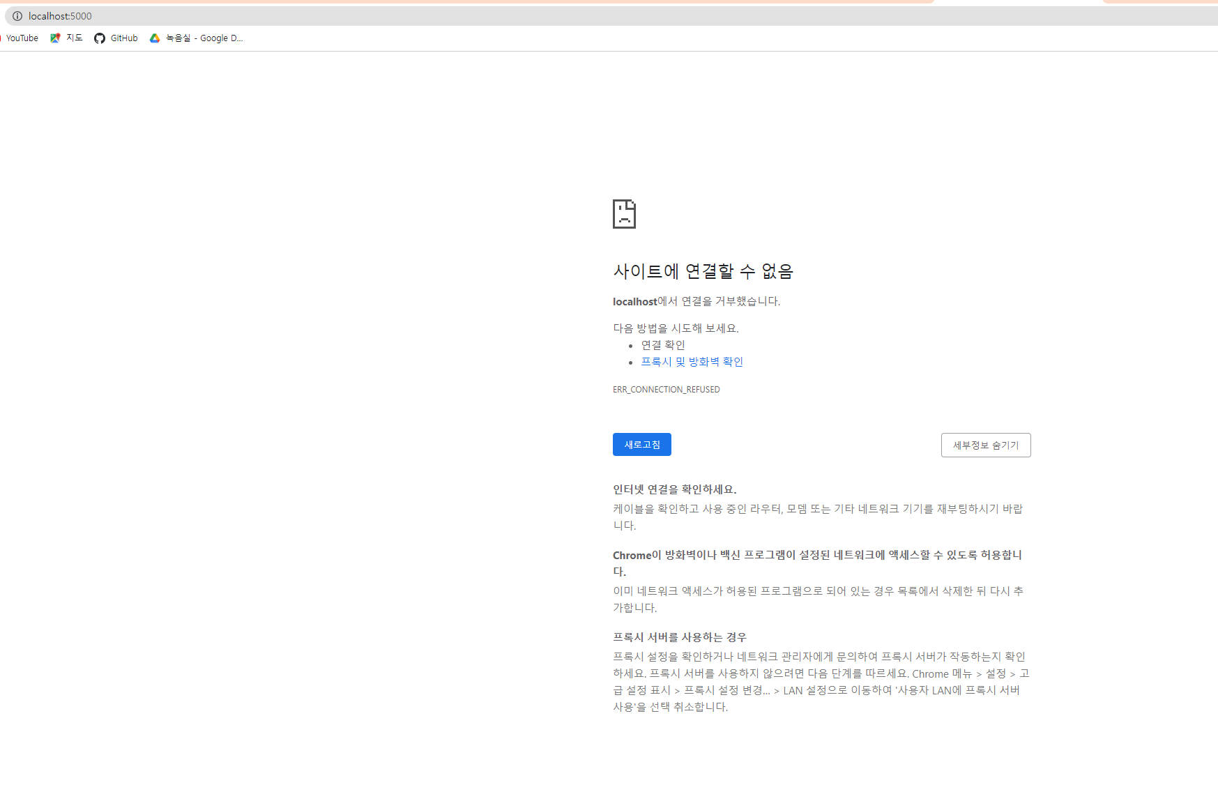The width and height of the screenshot is (1218, 785).
Task: Click the sad page error icon
Action: 624,214
